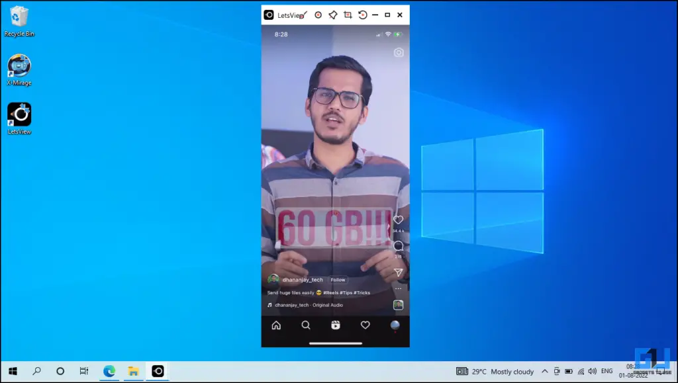Open the ENG language switcher in the tray

click(606, 371)
